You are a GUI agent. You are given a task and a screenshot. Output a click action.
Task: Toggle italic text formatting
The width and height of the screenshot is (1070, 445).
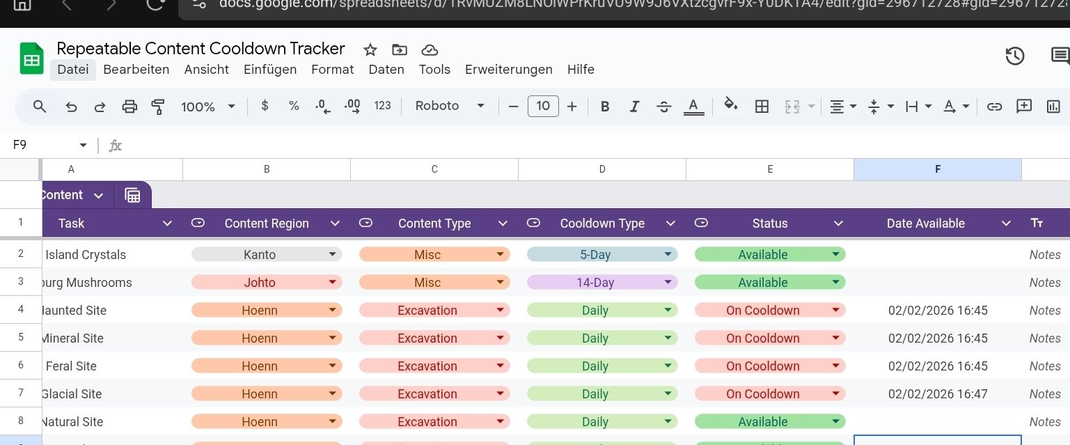[x=634, y=107]
